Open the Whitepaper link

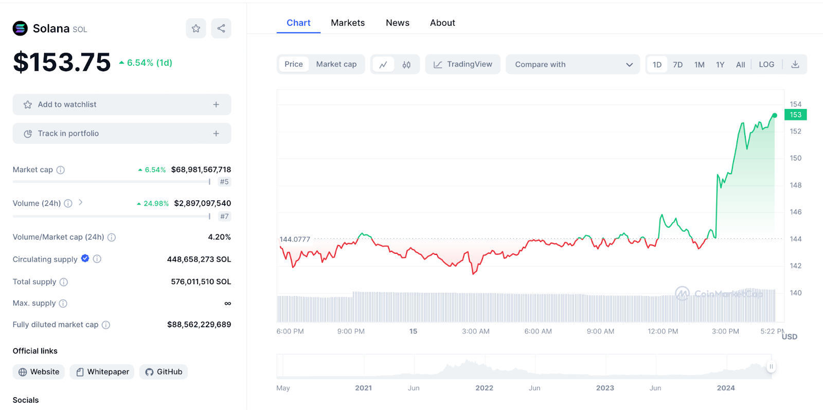[102, 372]
